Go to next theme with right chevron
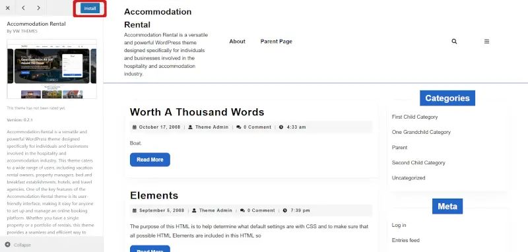The width and height of the screenshot is (528, 252). (38, 8)
